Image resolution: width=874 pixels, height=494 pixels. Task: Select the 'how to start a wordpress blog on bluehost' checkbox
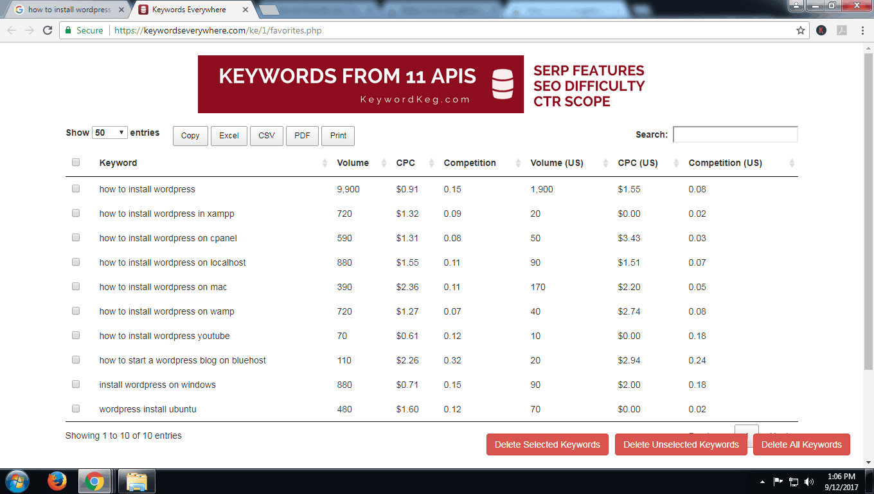[x=76, y=360]
